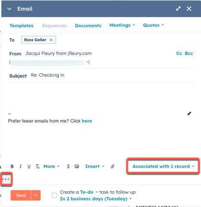Underline the selected email text

pyautogui.click(x=29, y=166)
